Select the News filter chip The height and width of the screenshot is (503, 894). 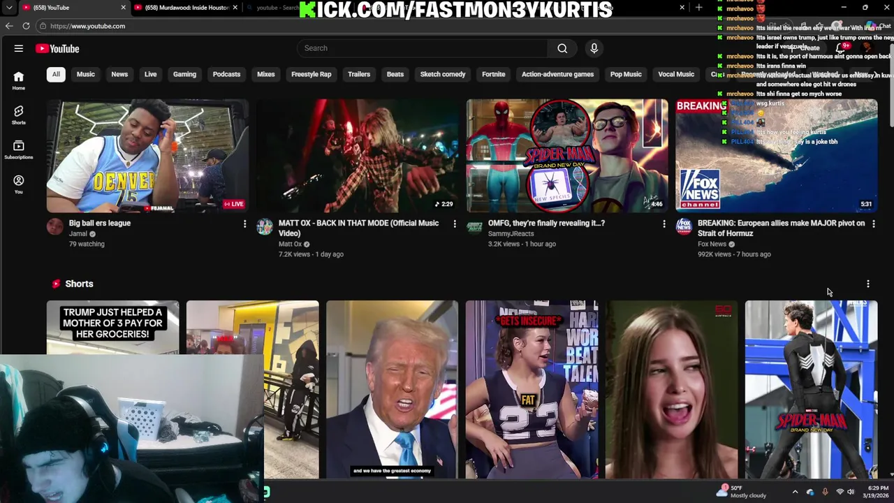point(119,74)
